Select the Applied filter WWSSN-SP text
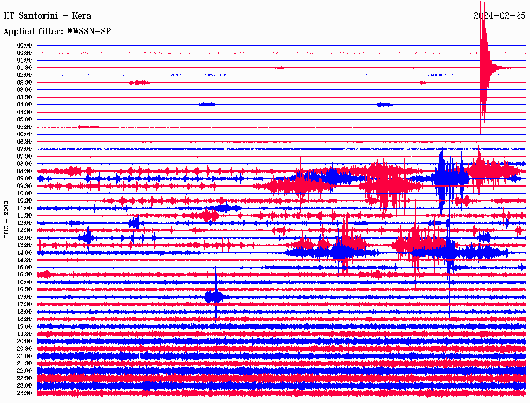Viewport: 530px width, 403px height. point(57,32)
